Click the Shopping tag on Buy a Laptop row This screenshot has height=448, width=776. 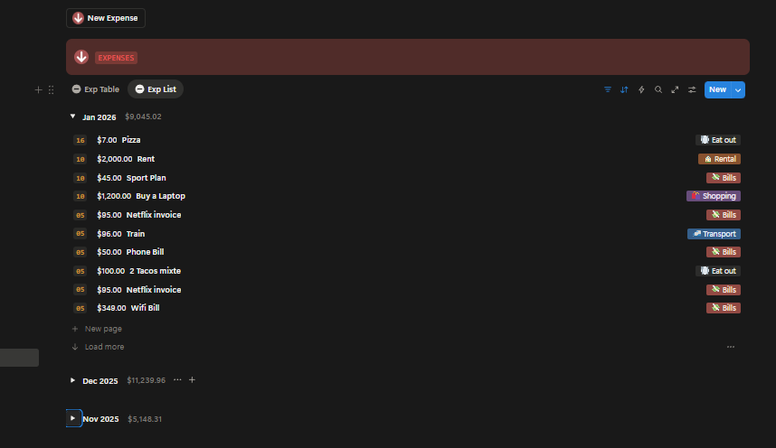point(714,196)
